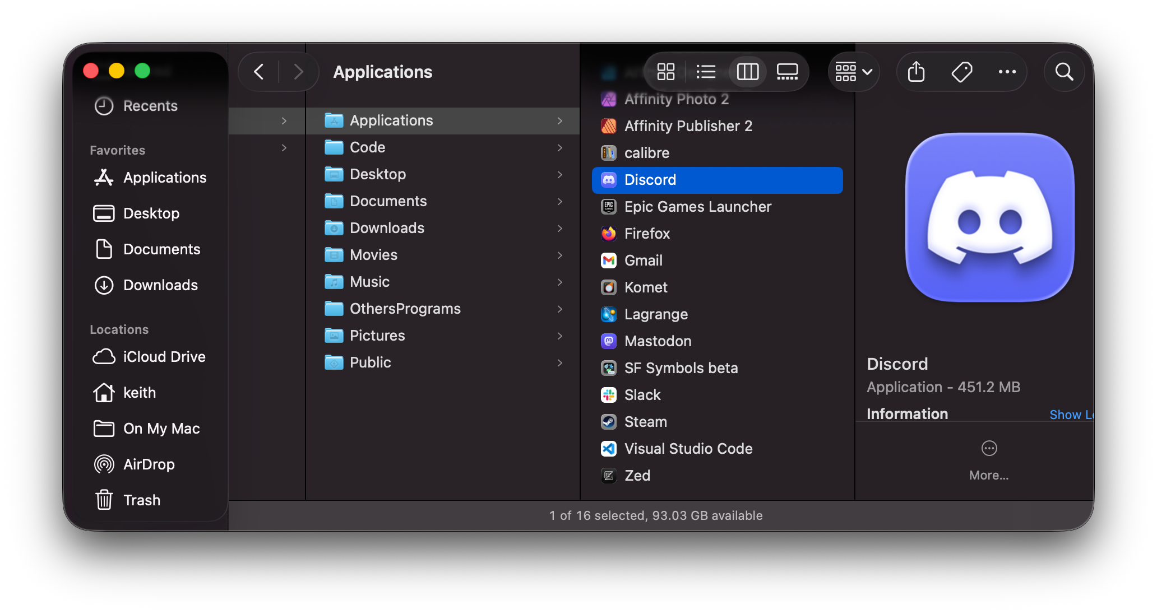Select the Lagrange app icon
The height and width of the screenshot is (614, 1157).
click(x=609, y=314)
